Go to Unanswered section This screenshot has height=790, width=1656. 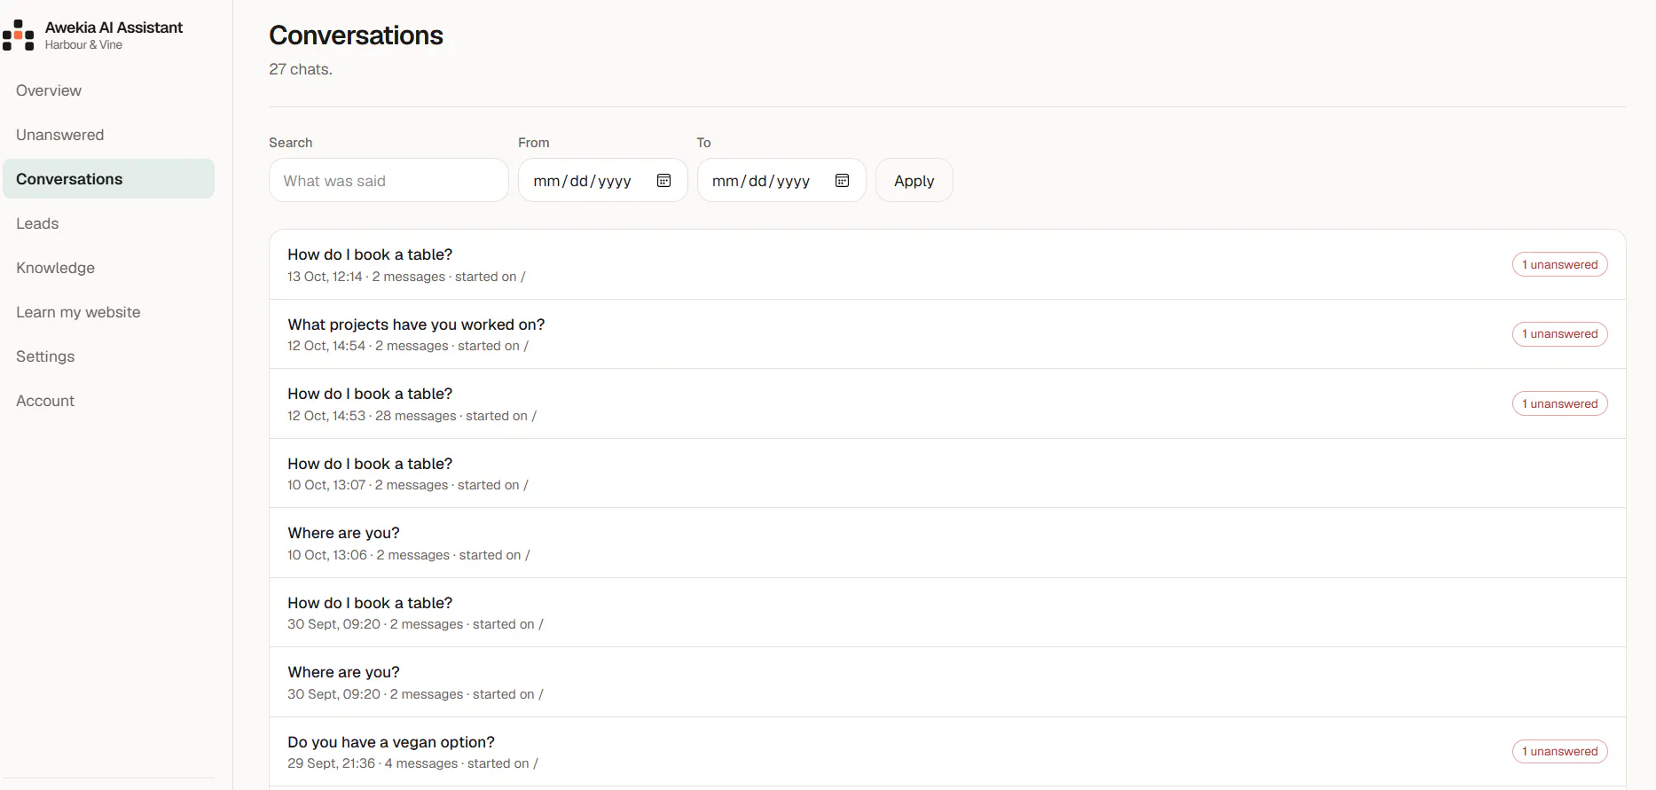point(109,135)
